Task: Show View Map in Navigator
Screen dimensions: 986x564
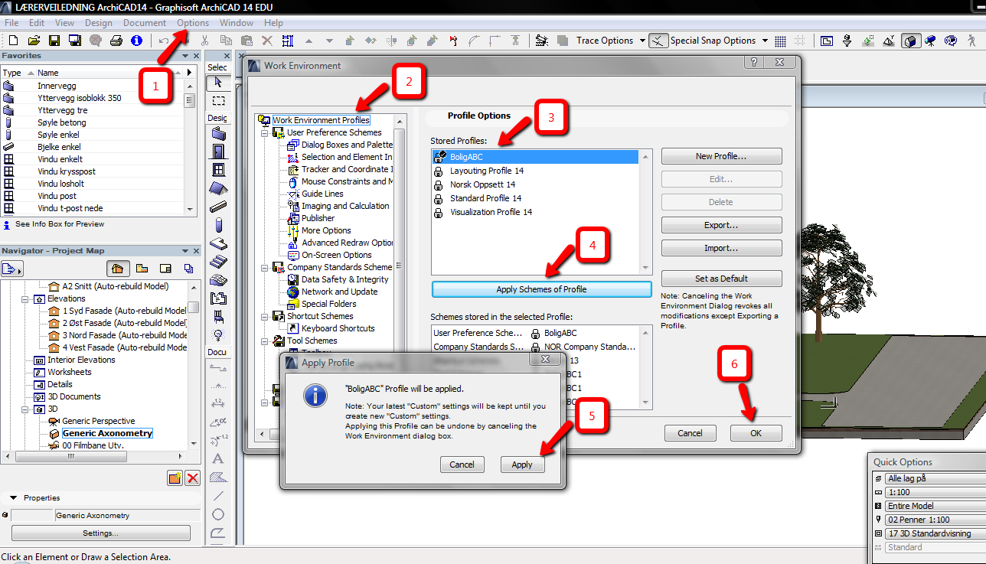Action: coord(142,269)
